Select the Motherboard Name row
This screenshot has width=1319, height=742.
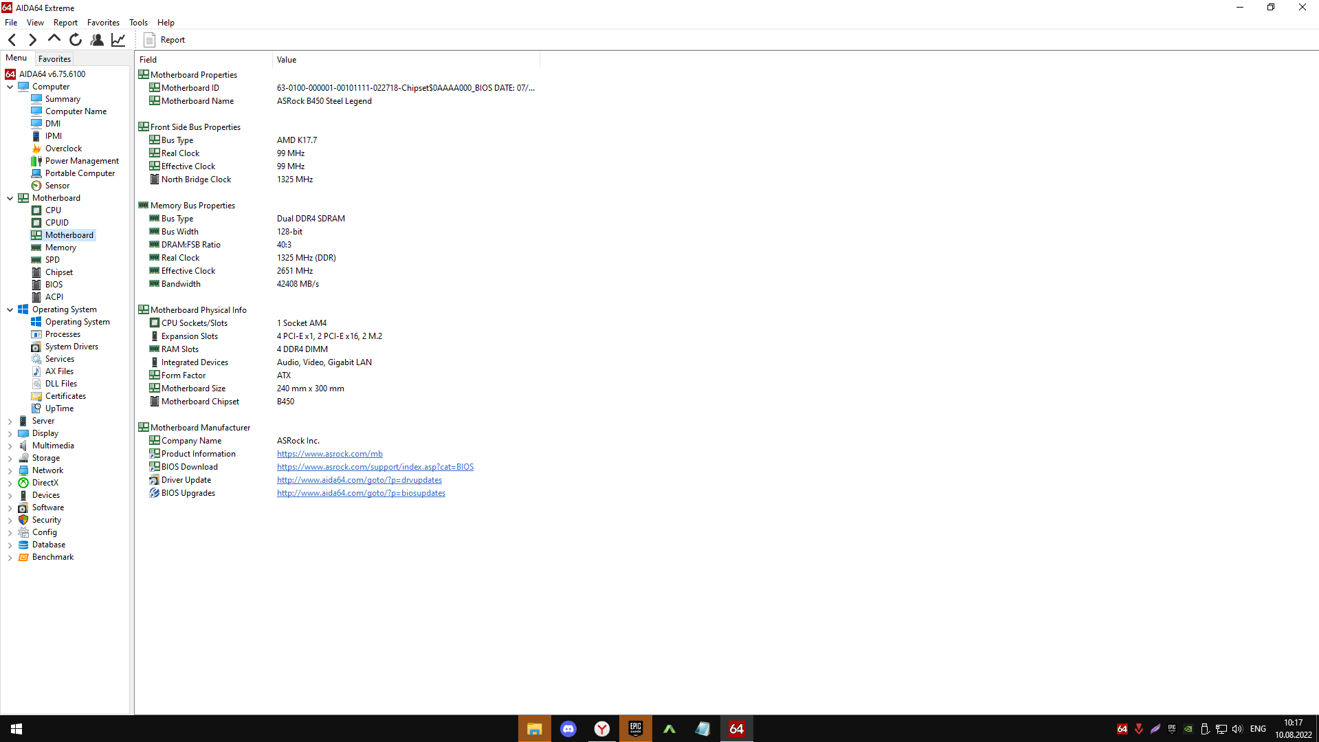[337, 101]
